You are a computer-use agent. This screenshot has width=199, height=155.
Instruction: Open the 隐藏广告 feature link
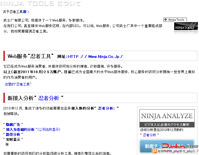(13, 125)
